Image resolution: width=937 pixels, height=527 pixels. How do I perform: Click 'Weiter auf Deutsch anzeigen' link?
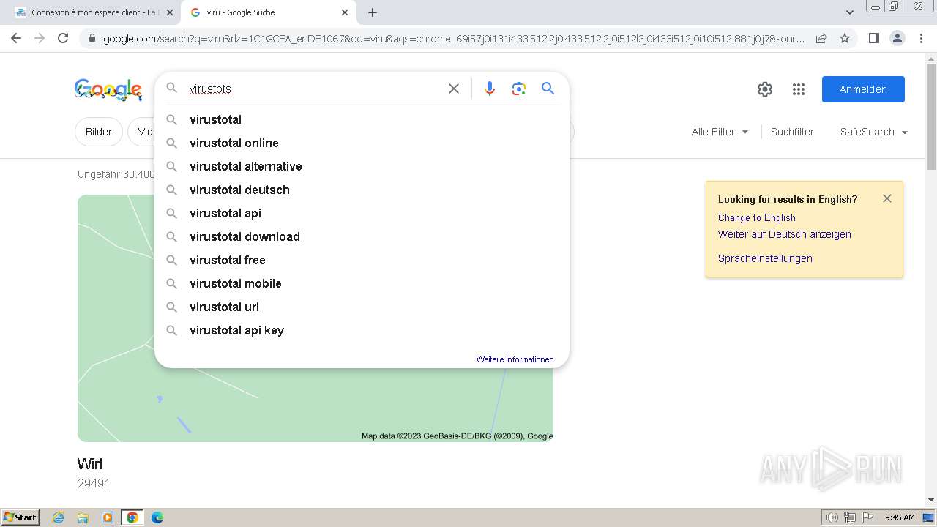[x=784, y=234]
